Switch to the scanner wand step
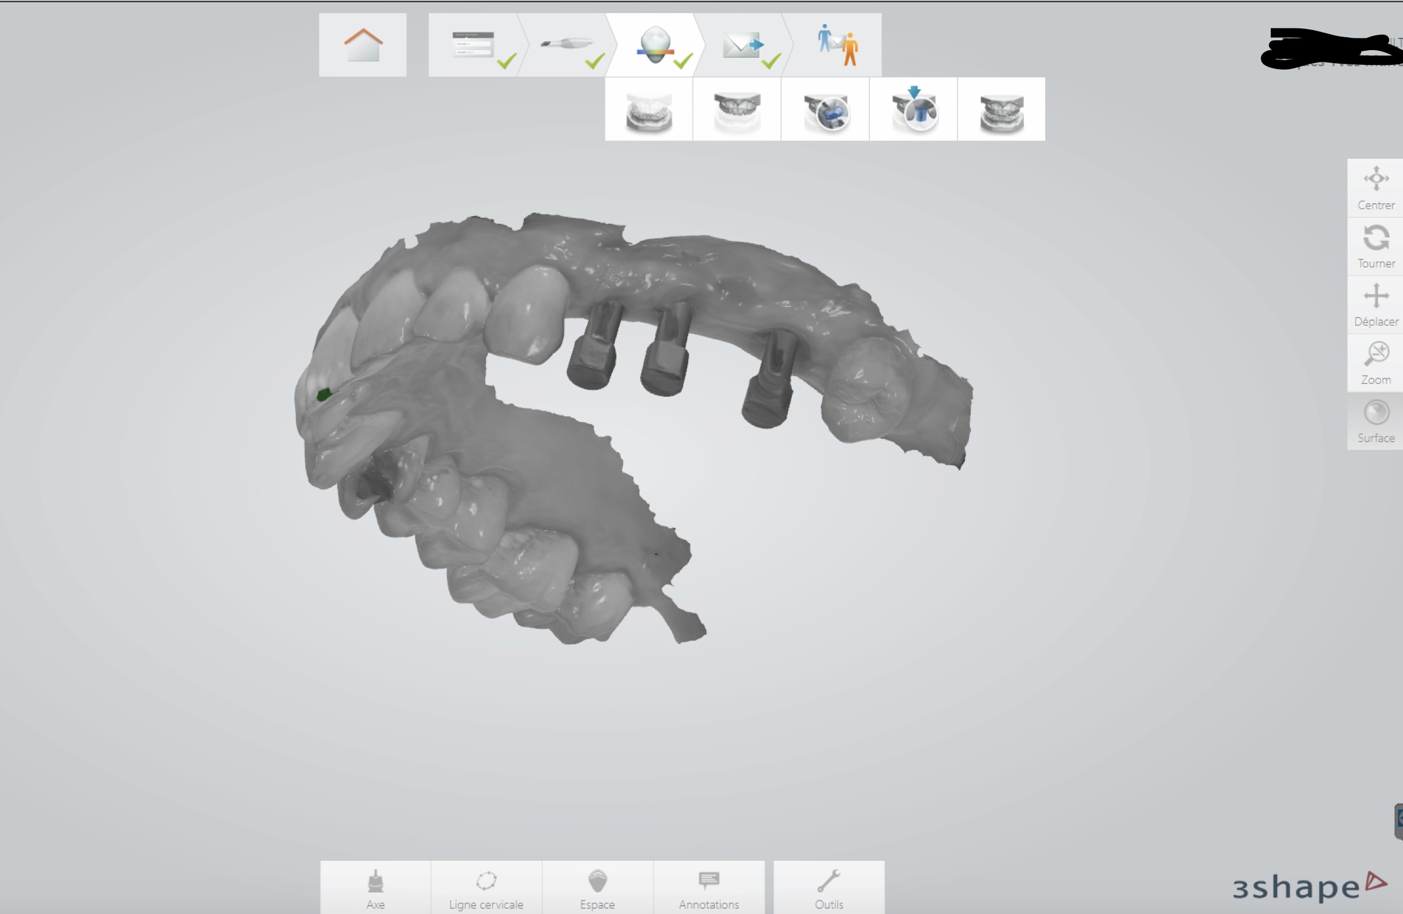The height and width of the screenshot is (914, 1403). 566,45
